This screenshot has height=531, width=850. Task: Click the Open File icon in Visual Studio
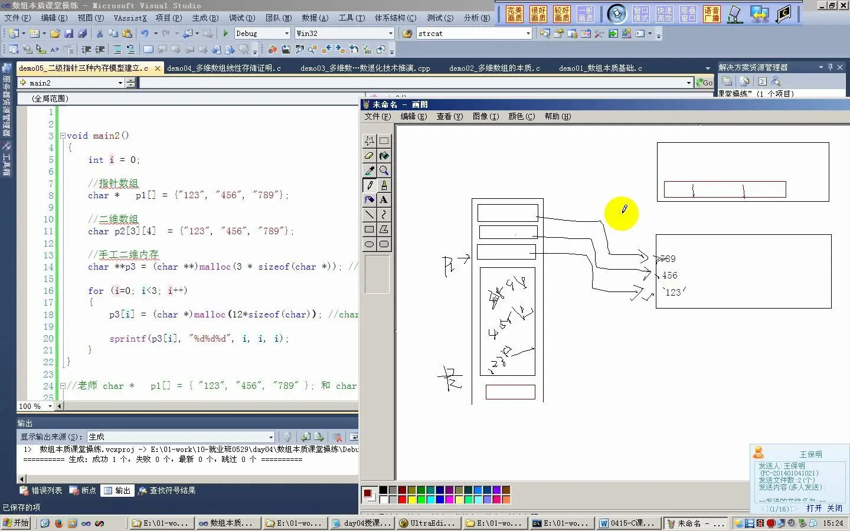click(x=55, y=34)
